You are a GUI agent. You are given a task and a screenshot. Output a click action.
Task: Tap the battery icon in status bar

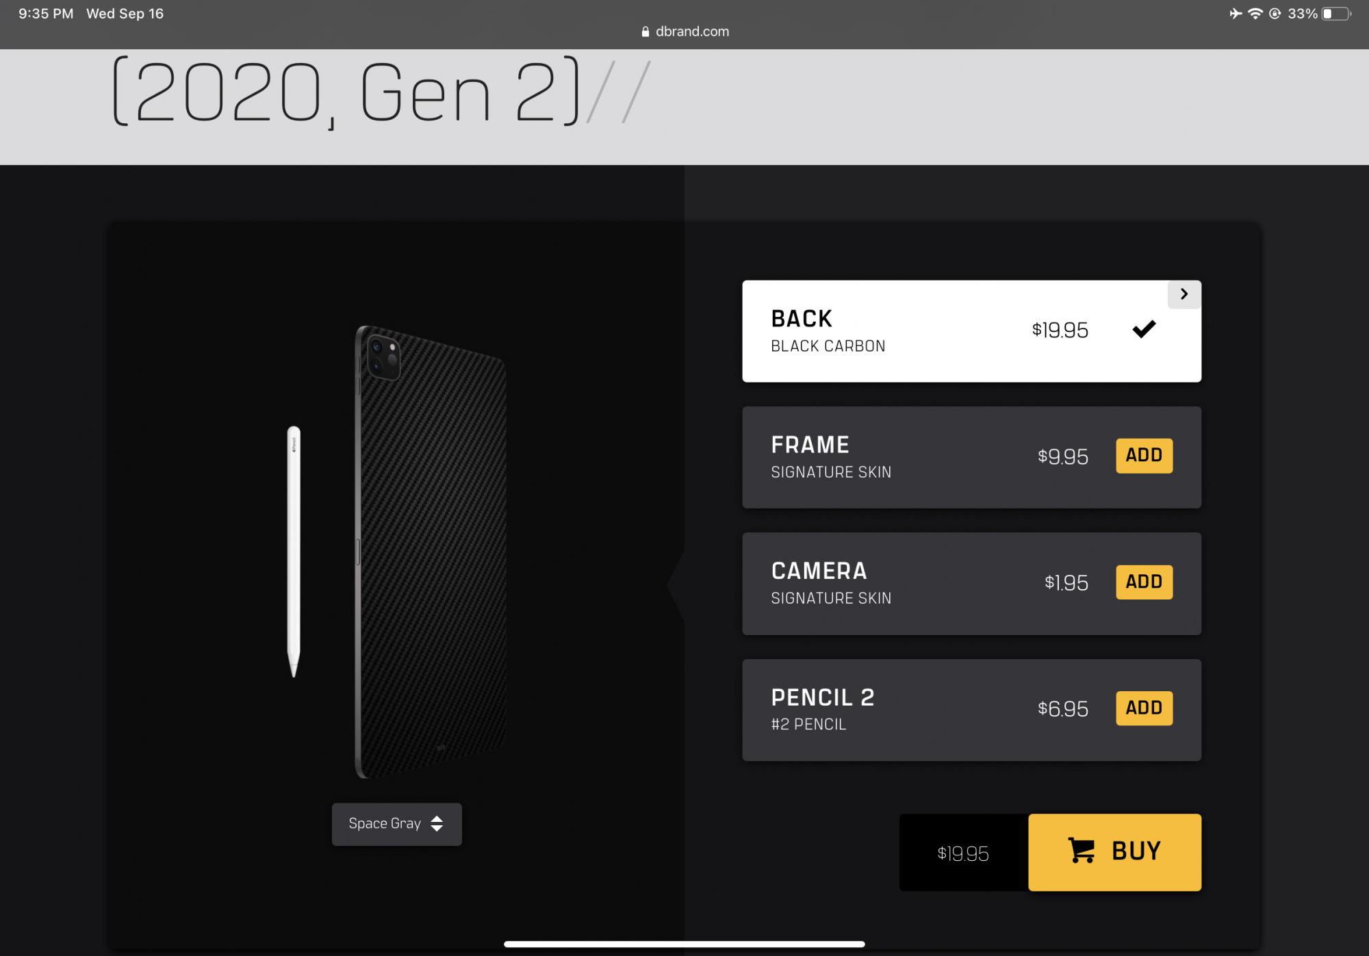coord(1336,14)
